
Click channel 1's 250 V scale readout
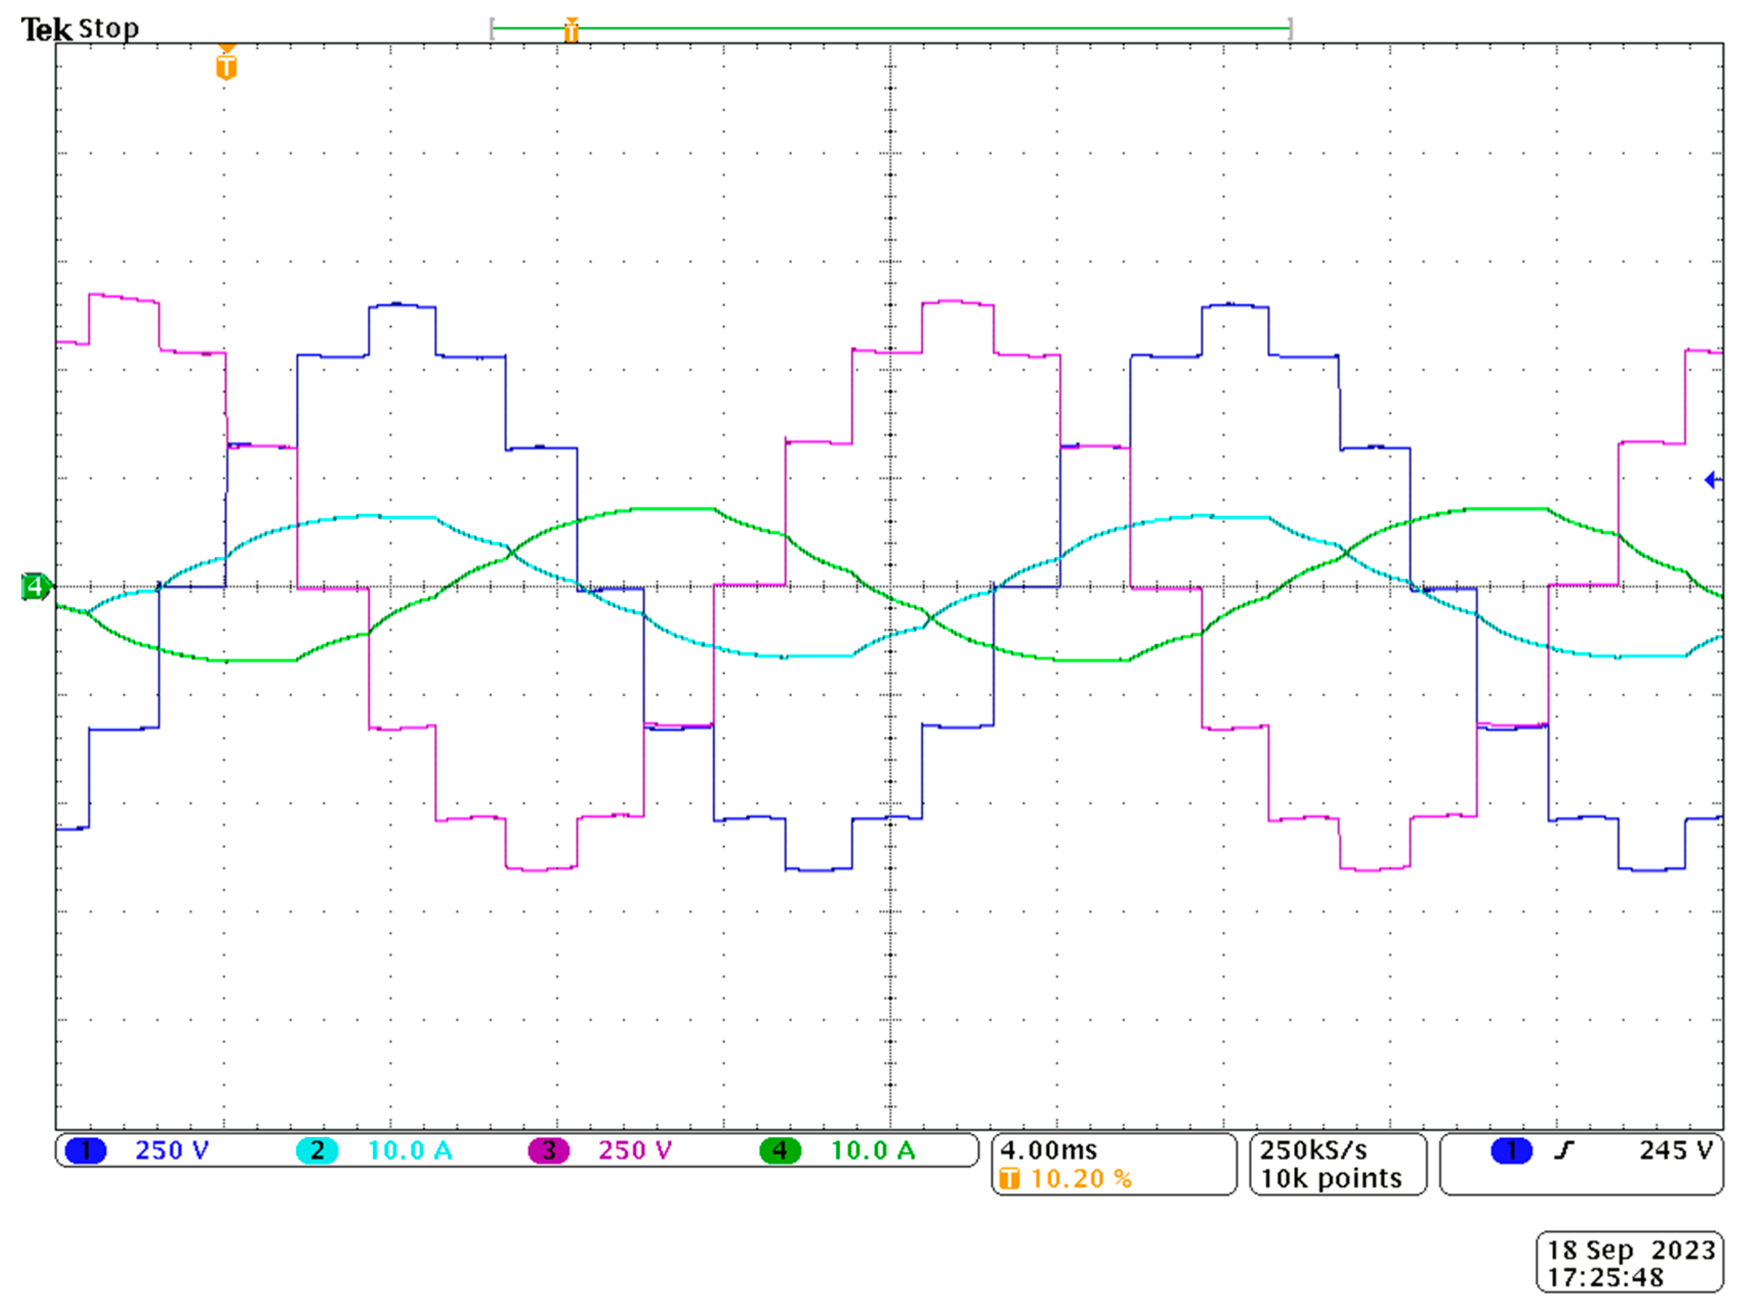pyautogui.click(x=172, y=1151)
